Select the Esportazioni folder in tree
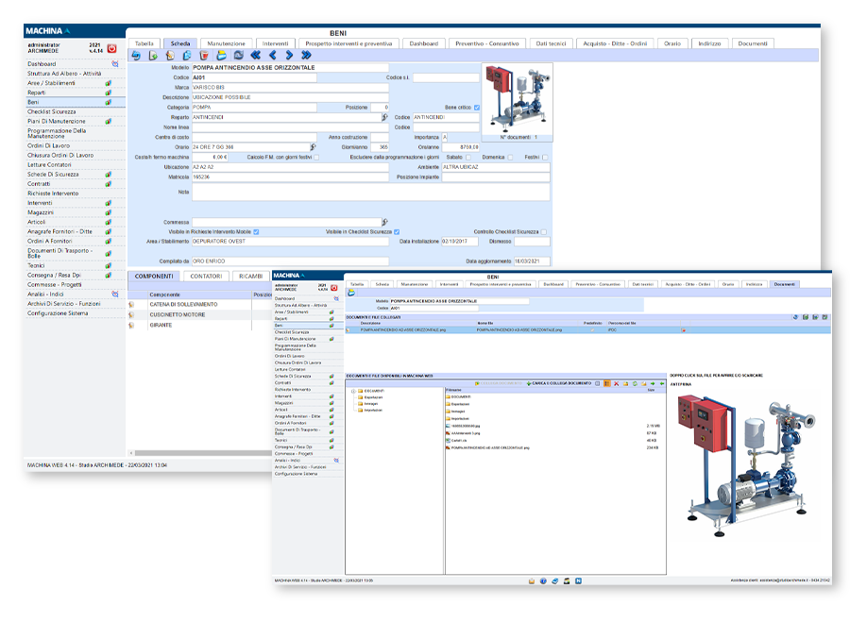 pyautogui.click(x=373, y=397)
